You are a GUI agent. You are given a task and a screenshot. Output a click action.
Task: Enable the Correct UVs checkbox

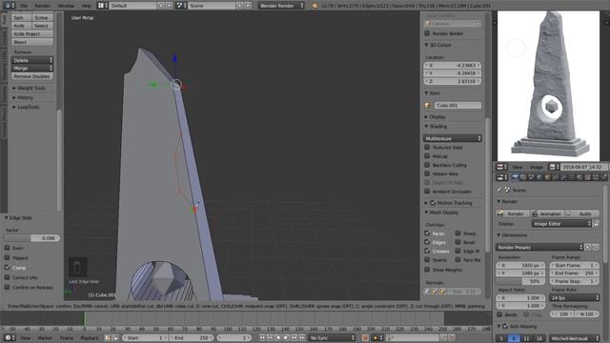click(7, 277)
